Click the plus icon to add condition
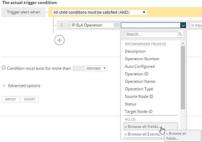 click(60, 40)
